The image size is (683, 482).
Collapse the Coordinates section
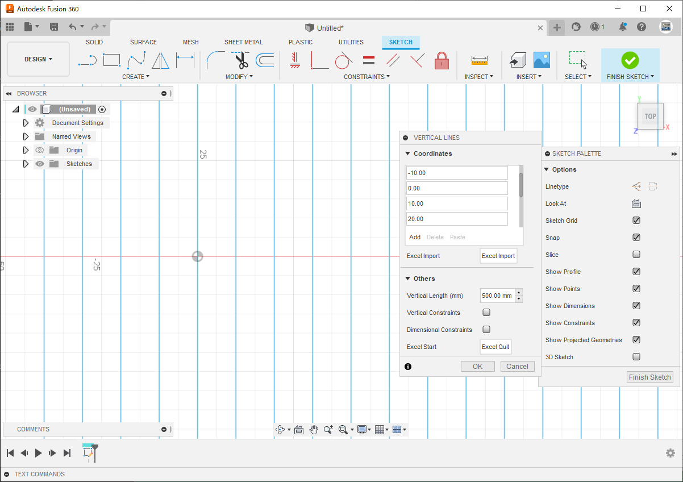pos(408,153)
